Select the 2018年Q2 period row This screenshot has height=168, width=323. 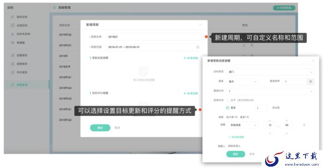click(66, 120)
